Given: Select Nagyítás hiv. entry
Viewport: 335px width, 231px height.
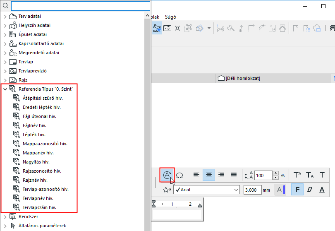Looking at the screenshot, I should pyautogui.click(x=36, y=162).
